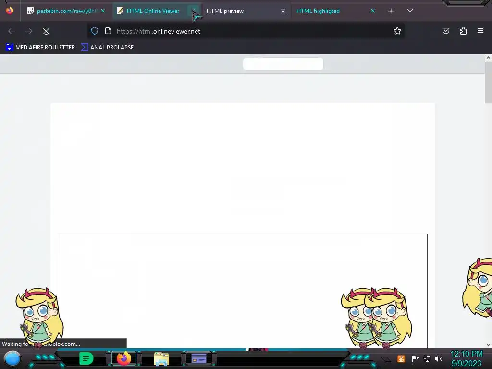The width and height of the screenshot is (492, 369).
Task: Click the vertical scrollbar thumb
Action: pos(488,82)
